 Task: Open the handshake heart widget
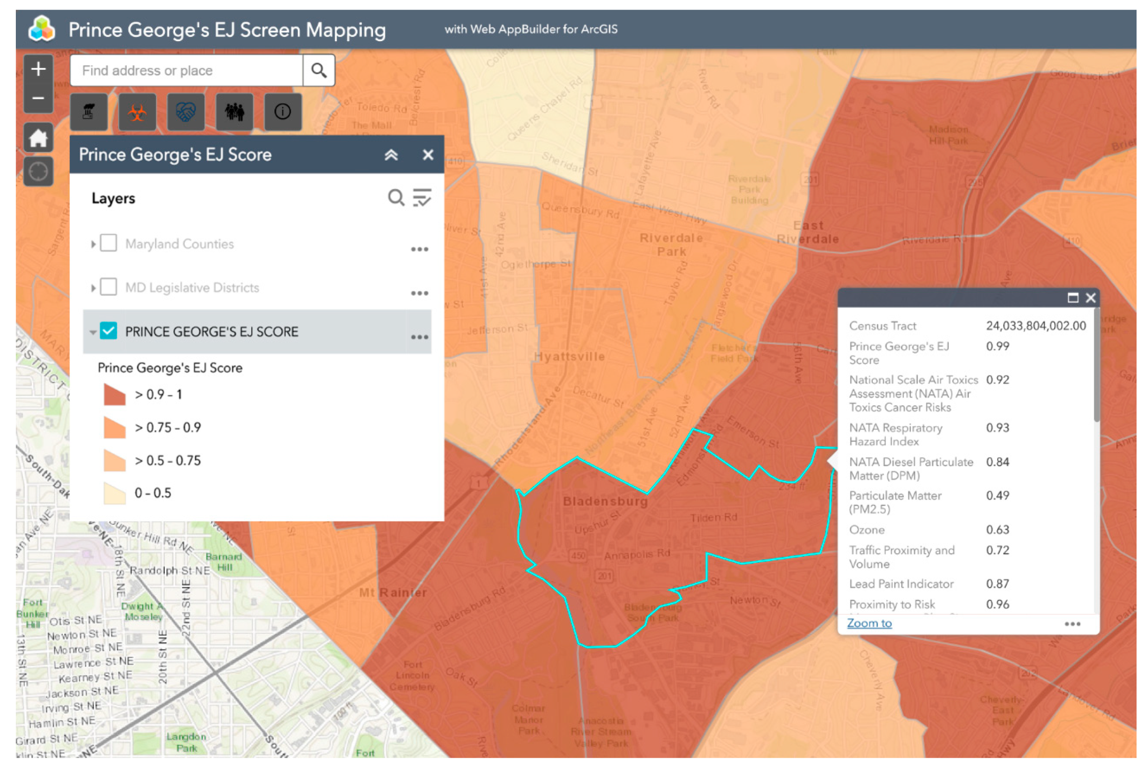[186, 112]
